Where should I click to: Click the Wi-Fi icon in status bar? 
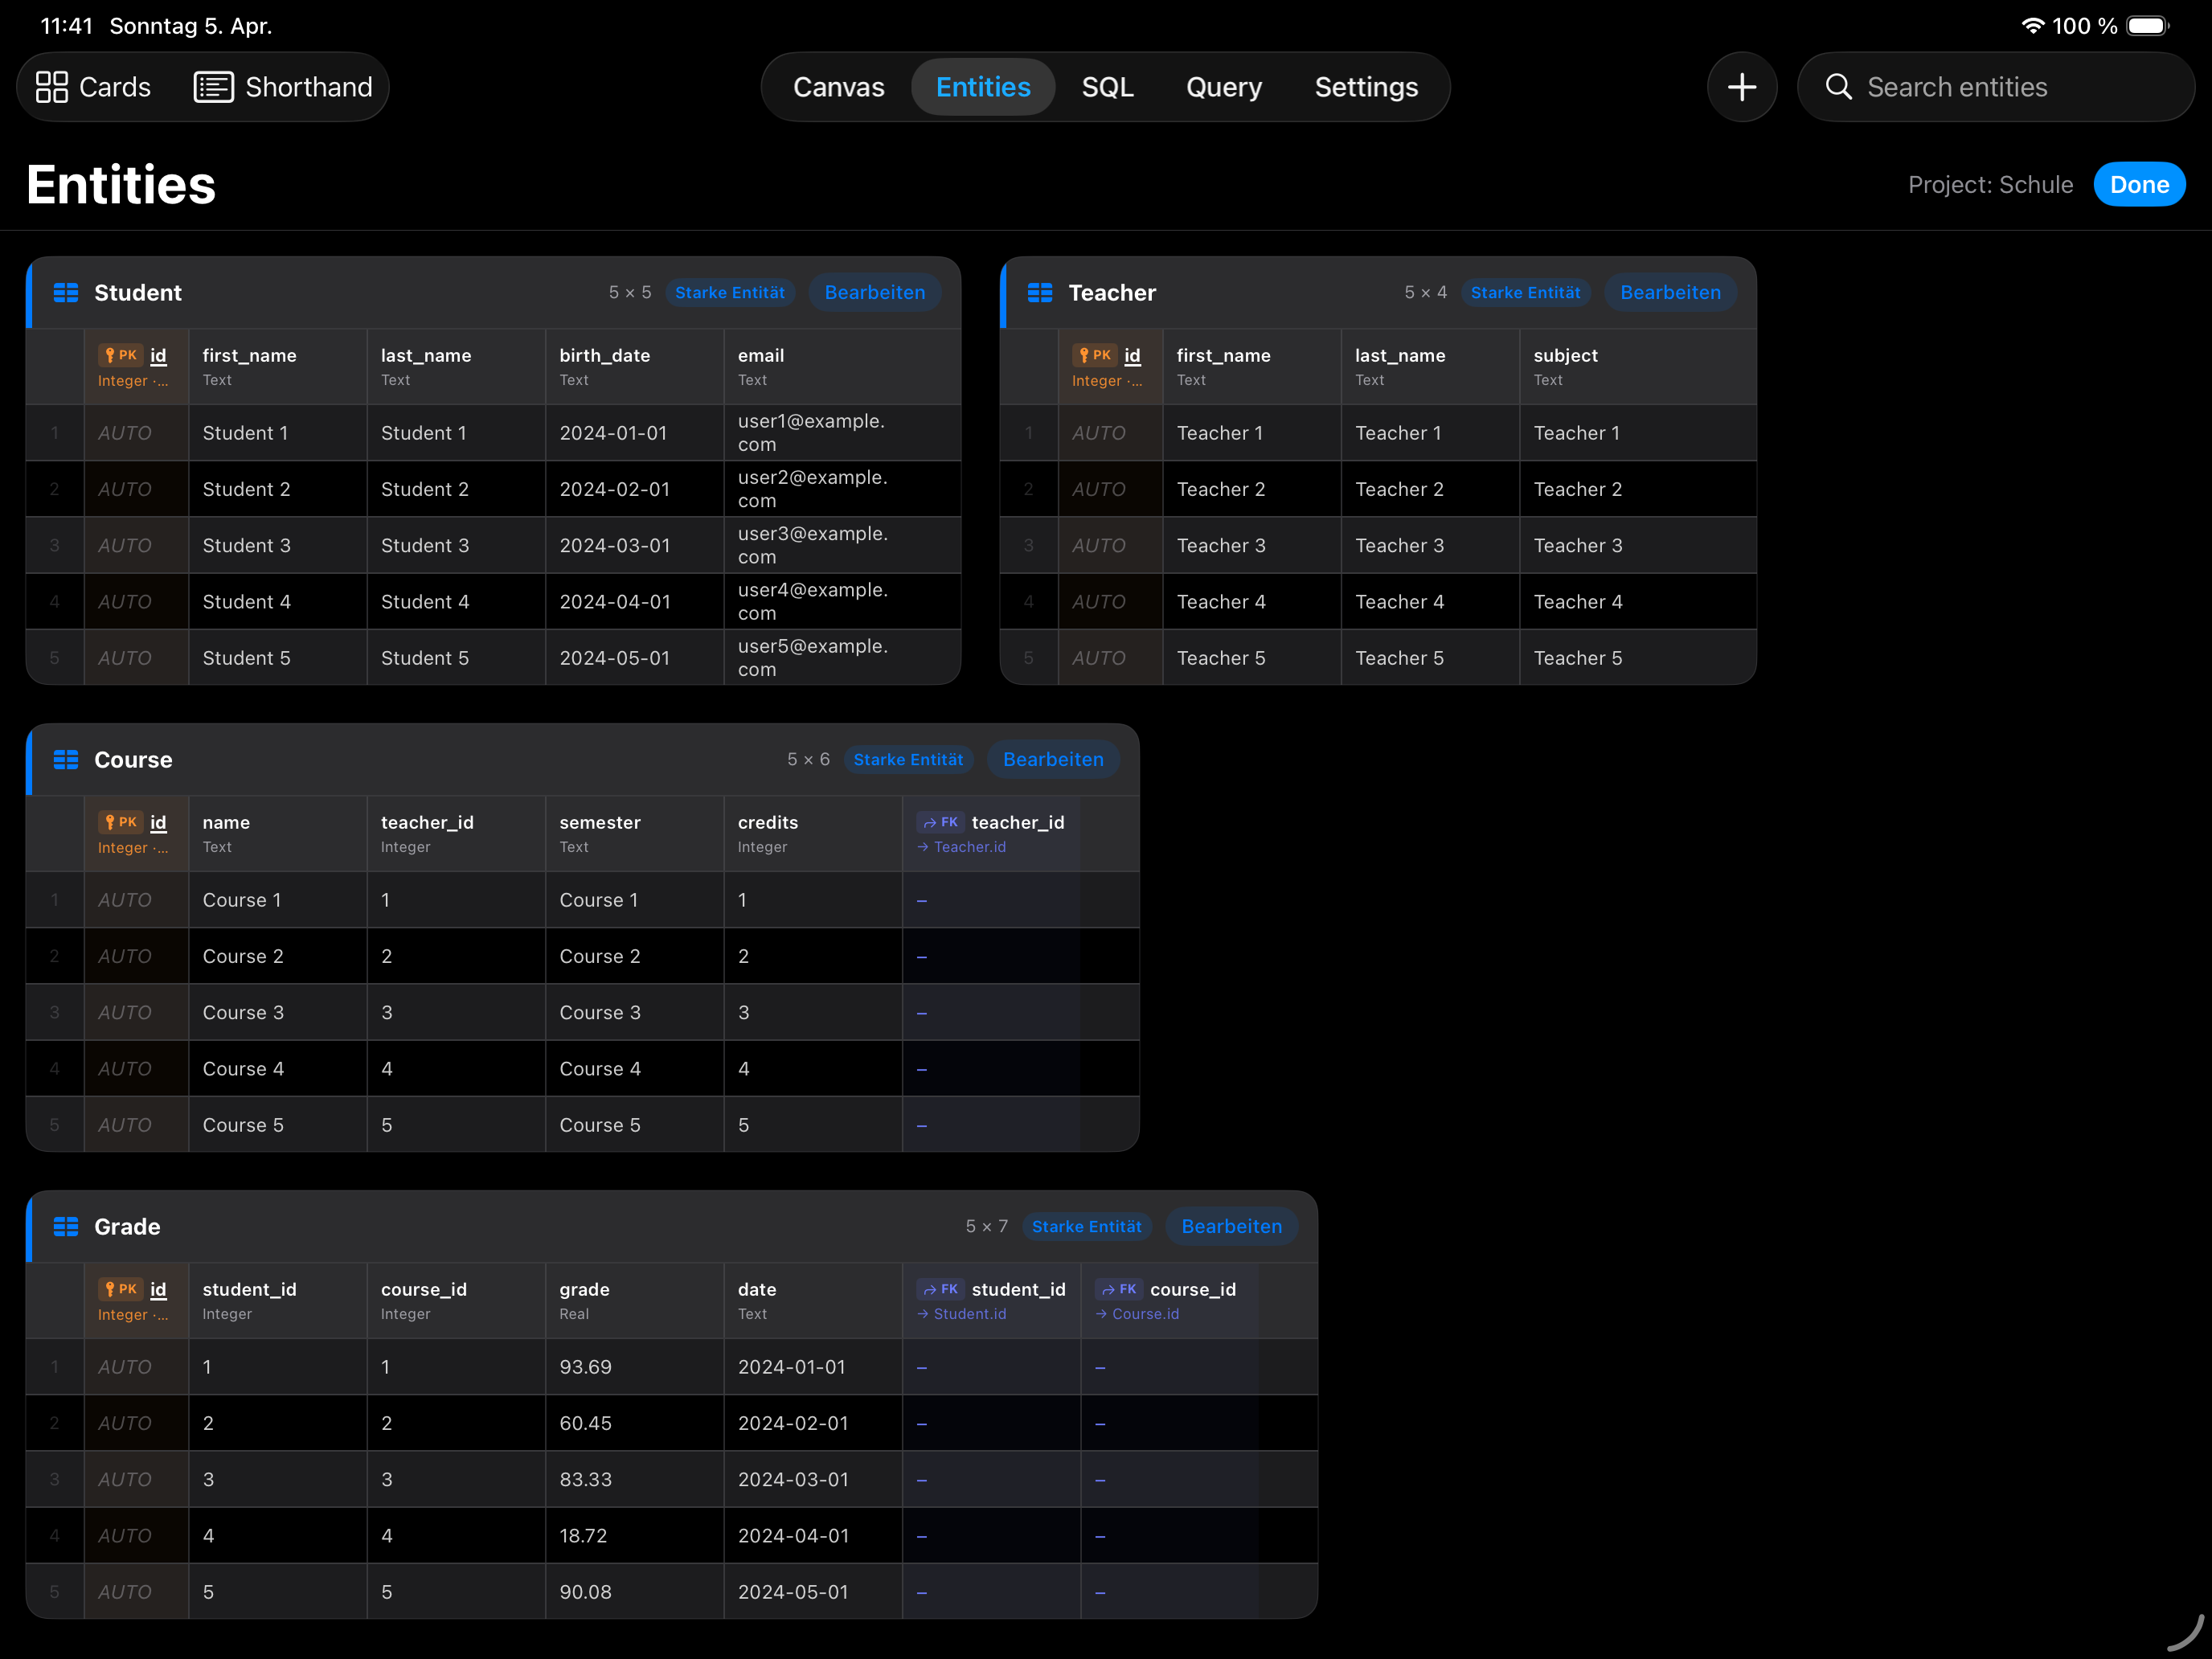(2032, 26)
